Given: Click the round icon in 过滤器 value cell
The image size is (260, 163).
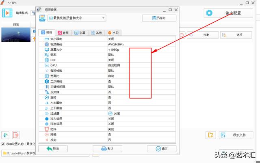Looking at the screenshot, I should click(110, 114).
